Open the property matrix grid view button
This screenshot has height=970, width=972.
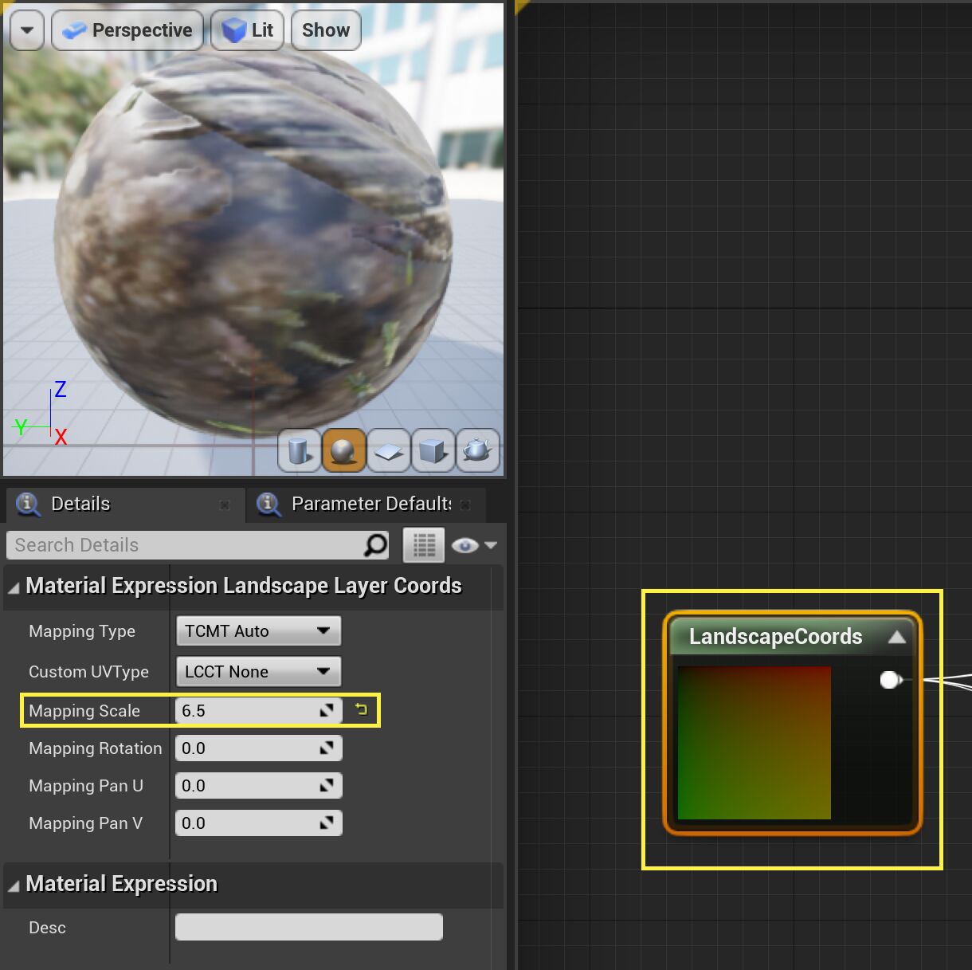424,545
